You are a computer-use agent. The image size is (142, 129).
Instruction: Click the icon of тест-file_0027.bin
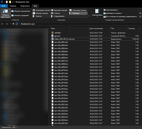(x=53, y=123)
